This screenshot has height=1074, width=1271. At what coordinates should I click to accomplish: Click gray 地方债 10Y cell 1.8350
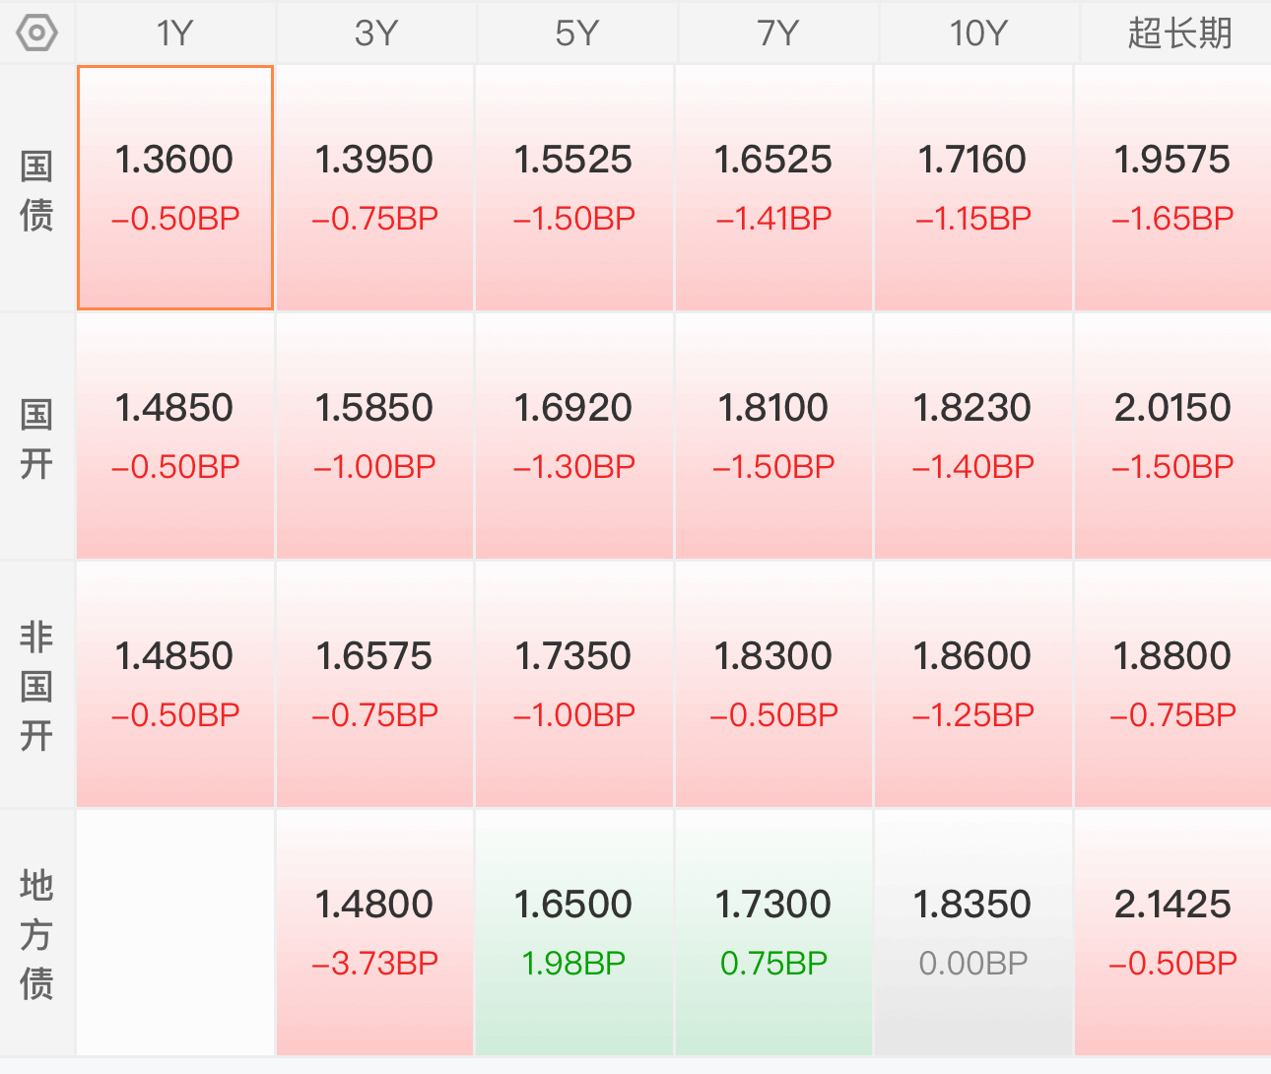coord(972,933)
